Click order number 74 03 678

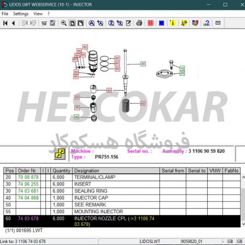tap(28, 219)
